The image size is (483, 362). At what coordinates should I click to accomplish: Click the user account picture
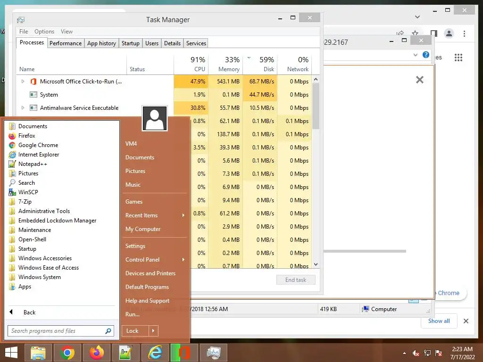[155, 118]
